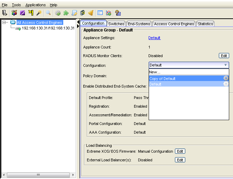Select 'New...' in the configuration list
Screen dimensions: 233x179
[155, 72]
